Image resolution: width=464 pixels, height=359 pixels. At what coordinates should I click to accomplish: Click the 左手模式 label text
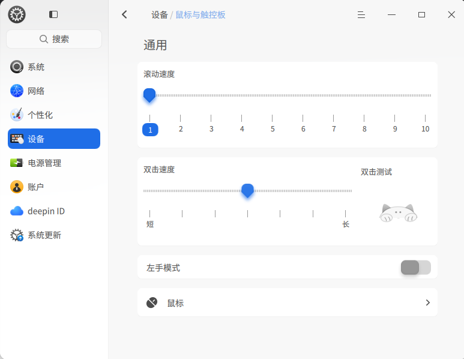click(x=163, y=268)
